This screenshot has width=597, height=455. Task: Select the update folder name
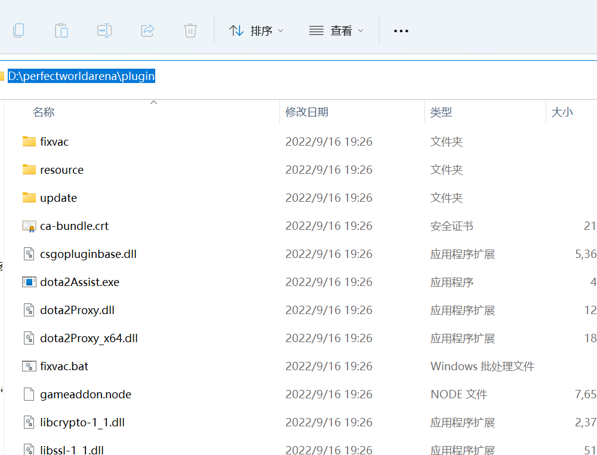[x=59, y=198]
